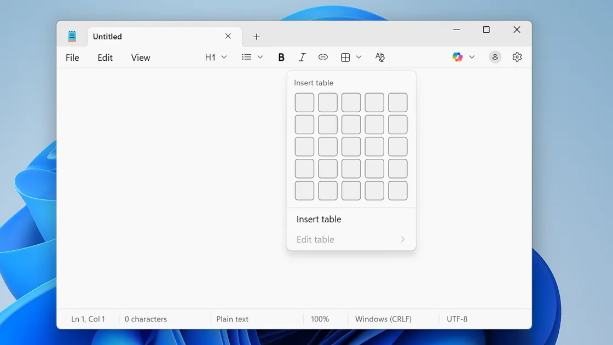Click the Notepad app icon
613x345 pixels.
(72, 35)
